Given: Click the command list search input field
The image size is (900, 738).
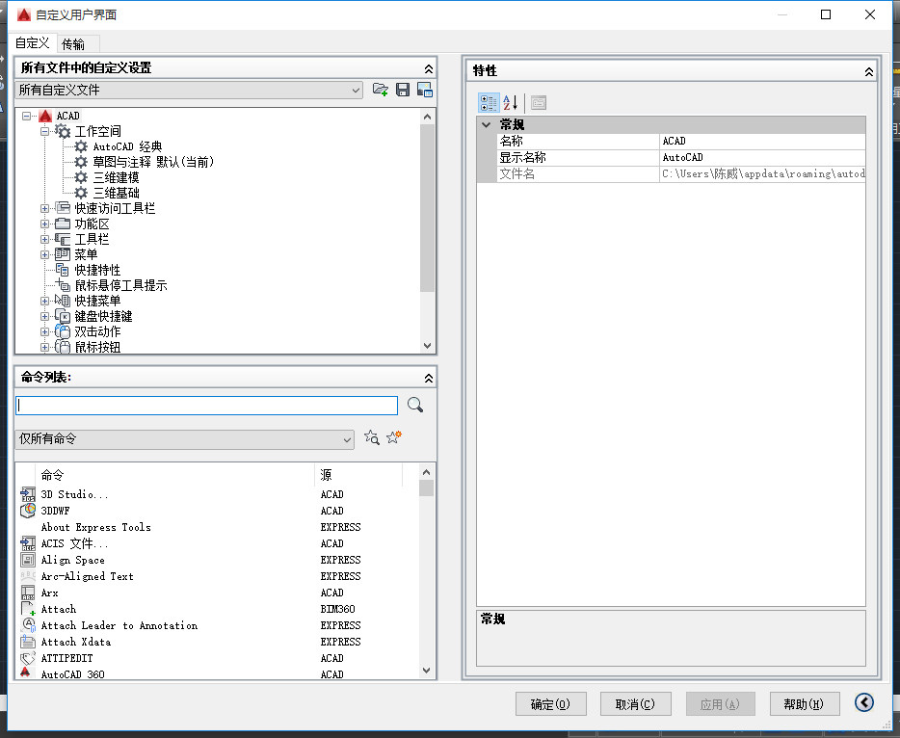Looking at the screenshot, I should pyautogui.click(x=206, y=406).
